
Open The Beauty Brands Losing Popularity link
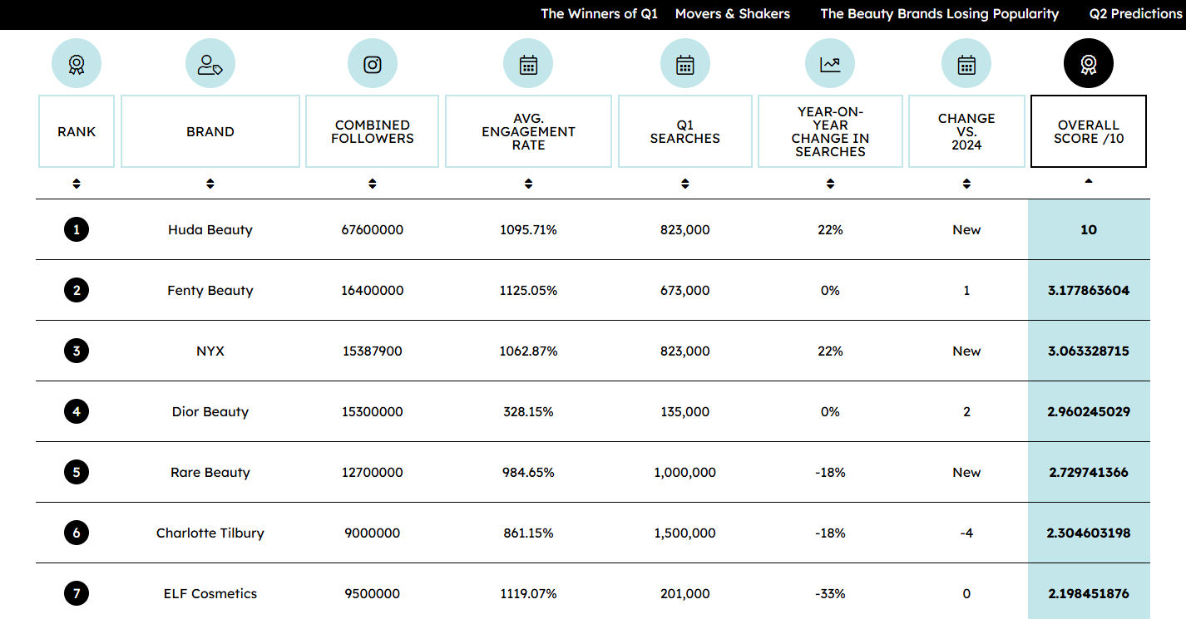[x=940, y=14]
